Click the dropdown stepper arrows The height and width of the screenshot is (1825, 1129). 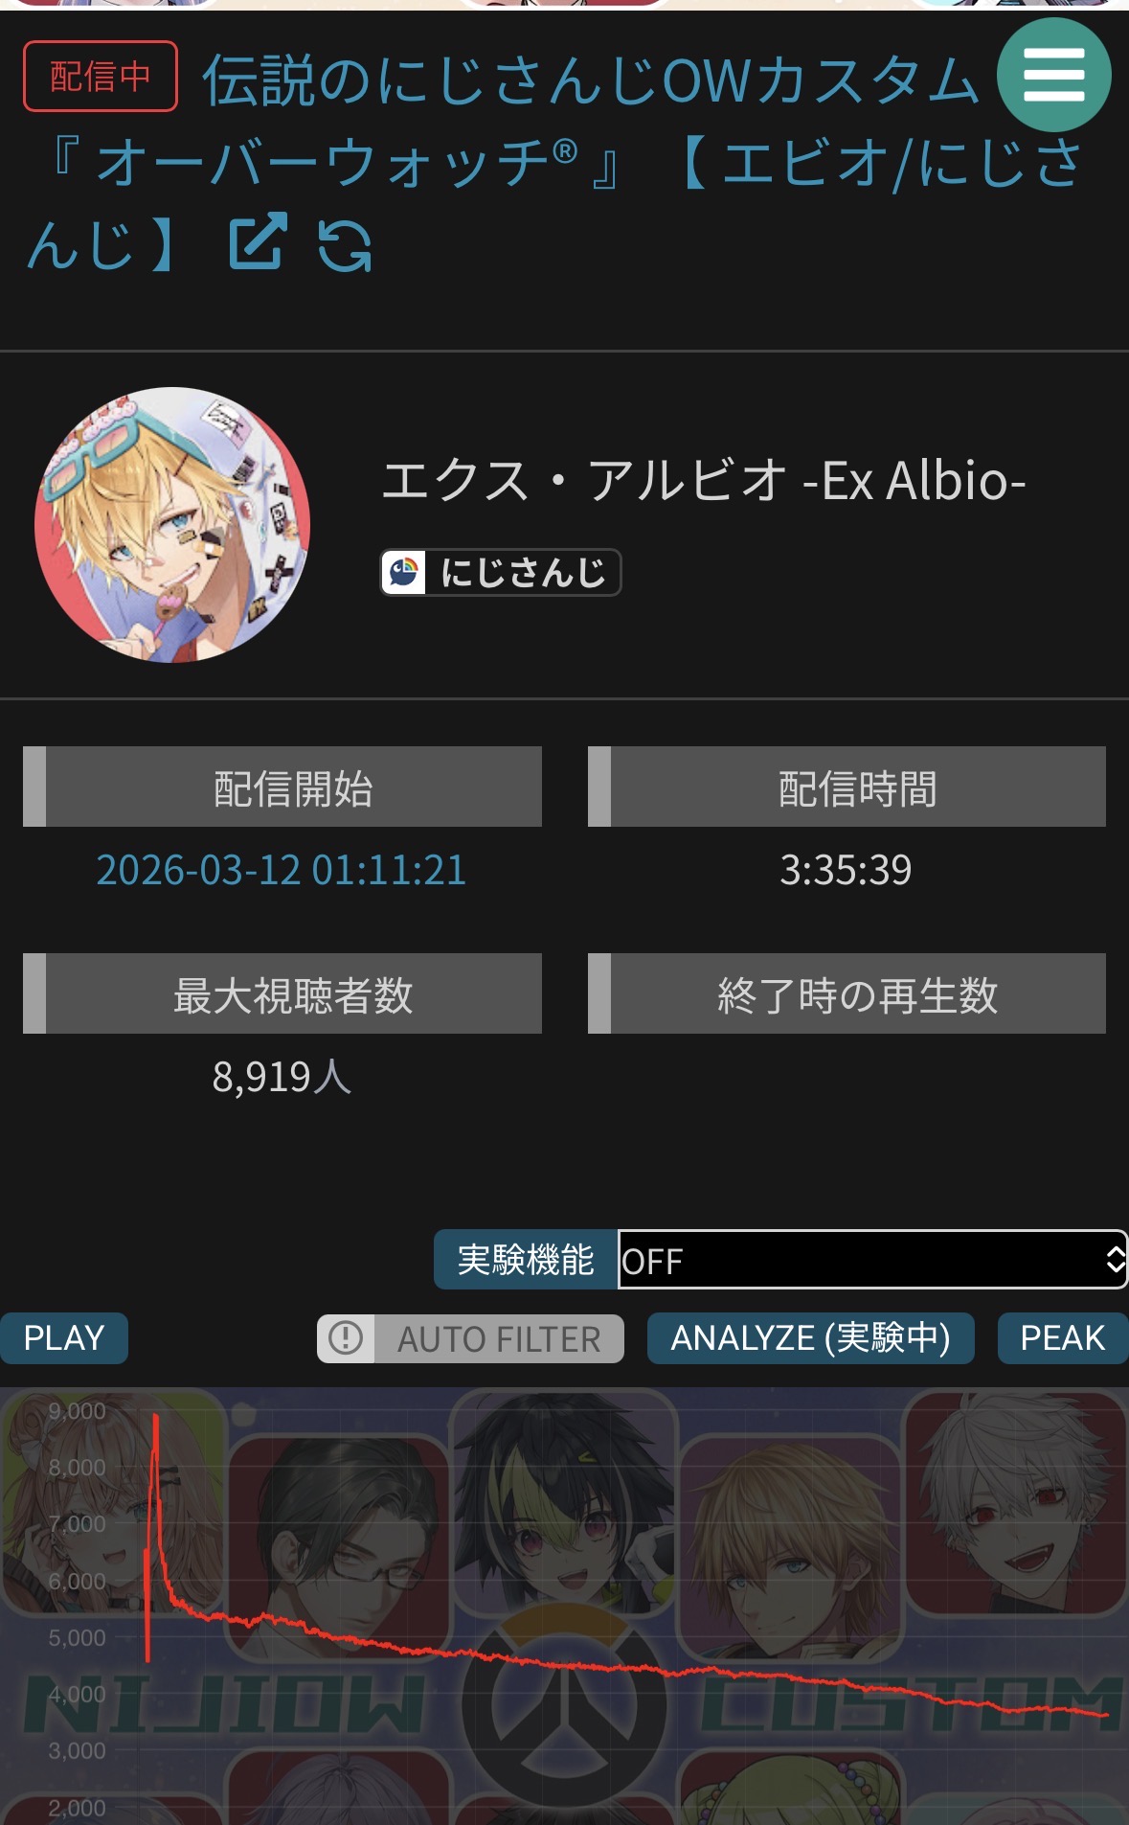click(1115, 1260)
